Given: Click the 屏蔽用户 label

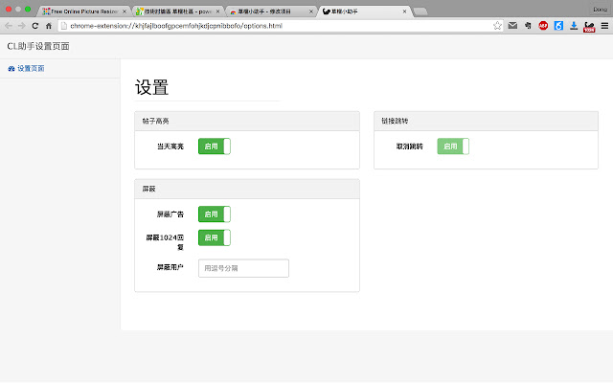Looking at the screenshot, I should 170,267.
